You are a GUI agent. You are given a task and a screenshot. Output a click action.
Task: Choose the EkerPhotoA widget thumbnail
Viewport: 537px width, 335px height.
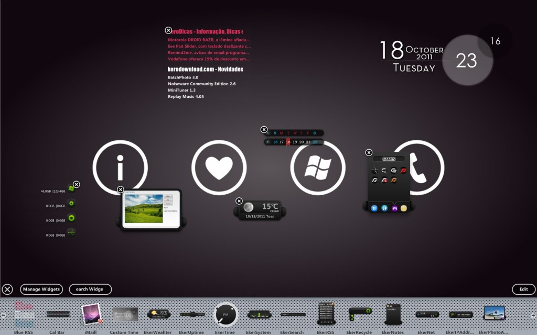pos(494,313)
